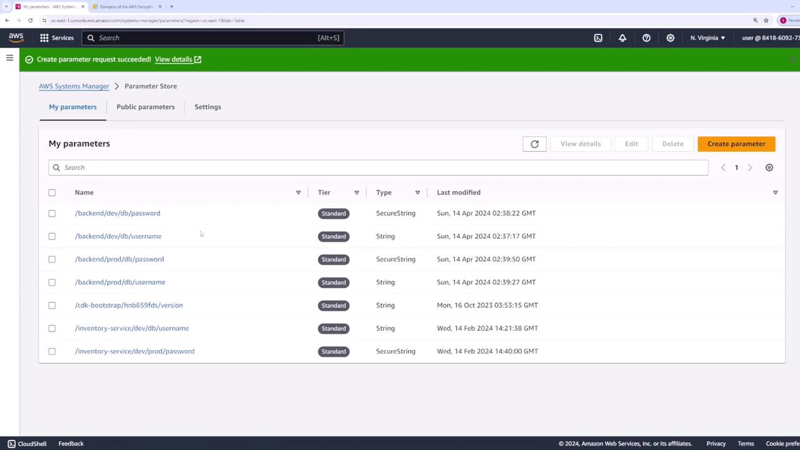
Task: Open the Privacy link in footer
Action: (716, 444)
